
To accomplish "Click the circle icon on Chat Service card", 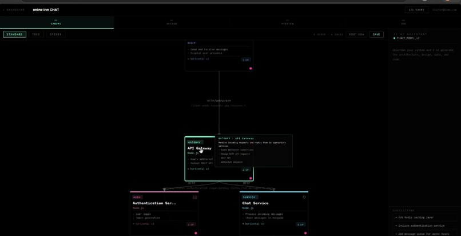I will pos(304,197).
